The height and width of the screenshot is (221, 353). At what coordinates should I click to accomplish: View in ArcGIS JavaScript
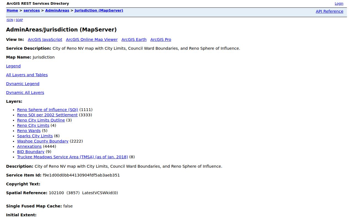coord(45,40)
